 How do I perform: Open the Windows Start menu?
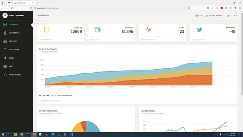click(x=3, y=134)
